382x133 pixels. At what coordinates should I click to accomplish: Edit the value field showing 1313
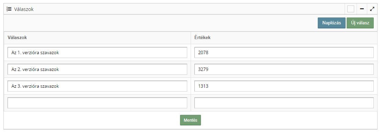284,86
